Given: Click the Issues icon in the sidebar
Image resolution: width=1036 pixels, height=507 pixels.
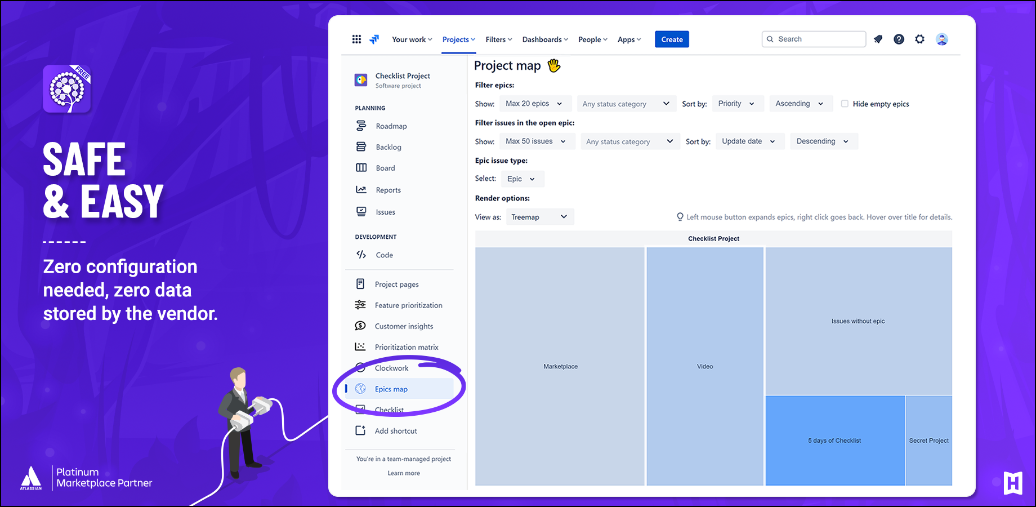Looking at the screenshot, I should (x=361, y=211).
